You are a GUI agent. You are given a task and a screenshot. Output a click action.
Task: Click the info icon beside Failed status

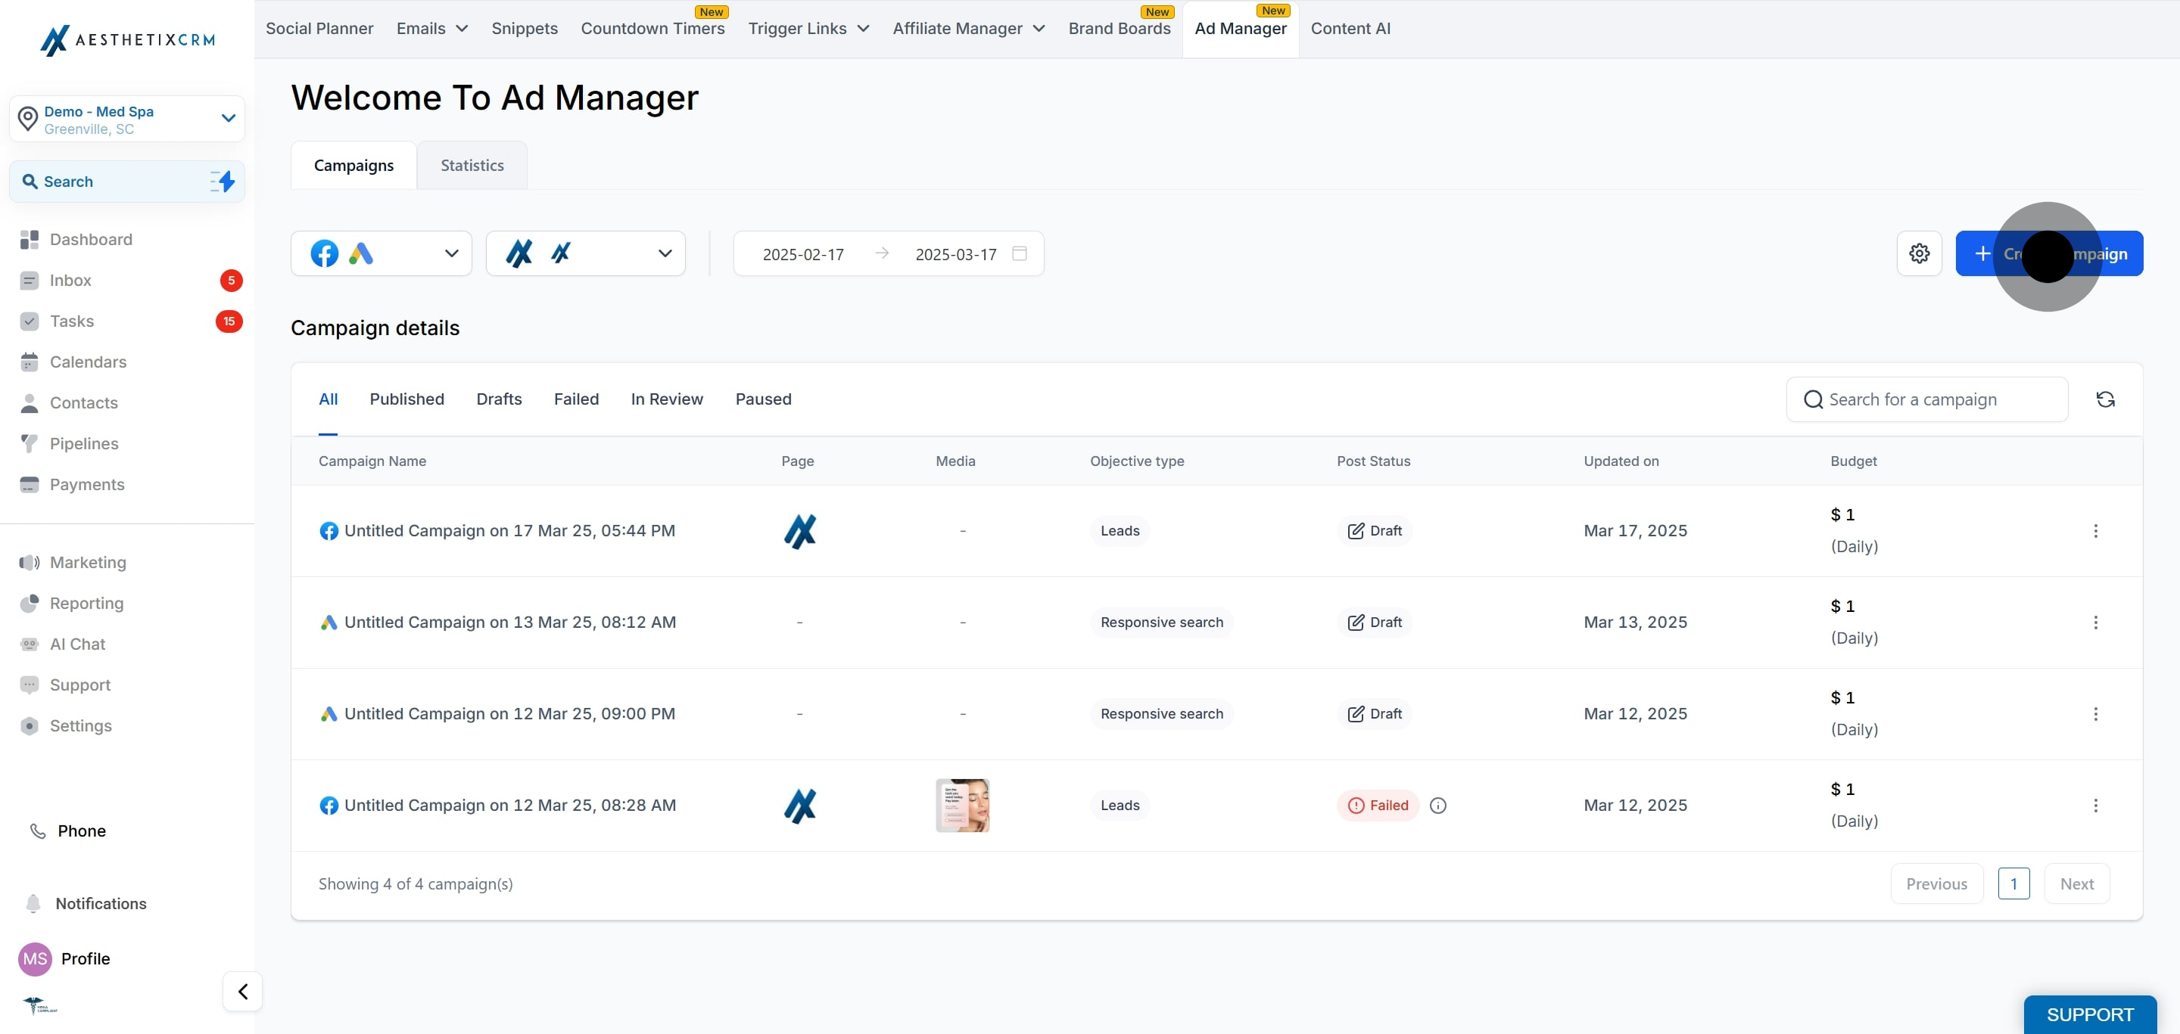pyautogui.click(x=1437, y=806)
